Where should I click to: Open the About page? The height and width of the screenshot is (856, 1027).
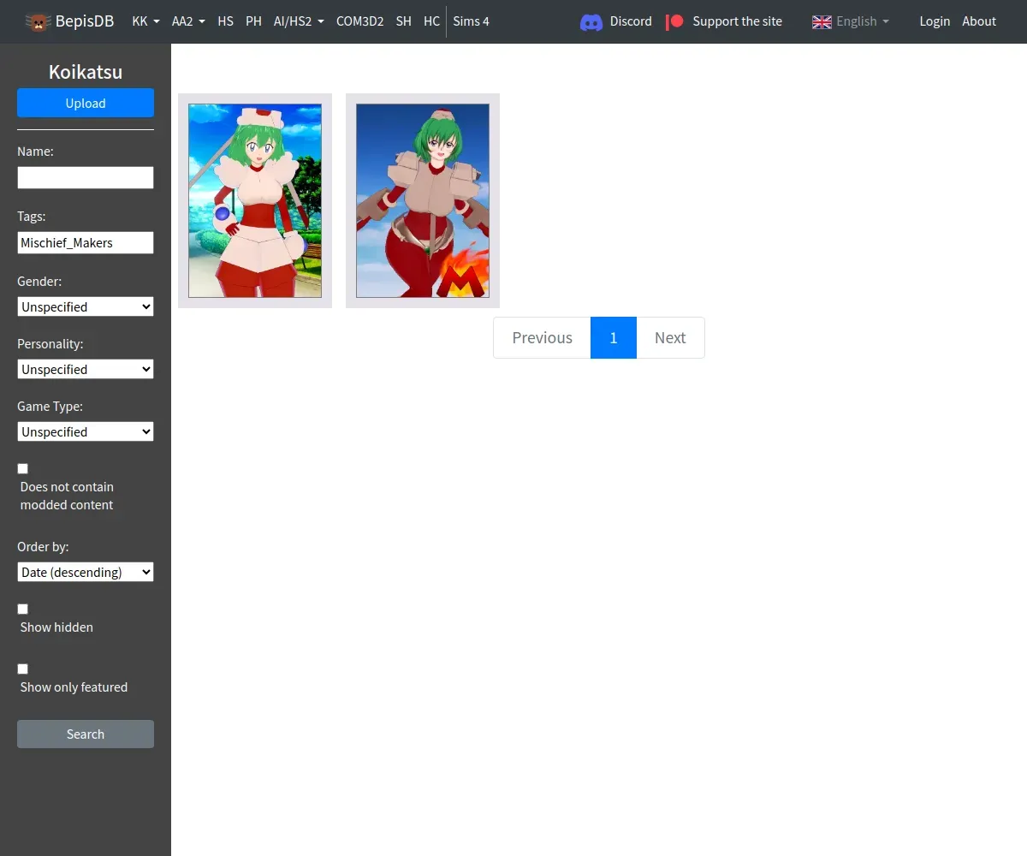tap(979, 21)
